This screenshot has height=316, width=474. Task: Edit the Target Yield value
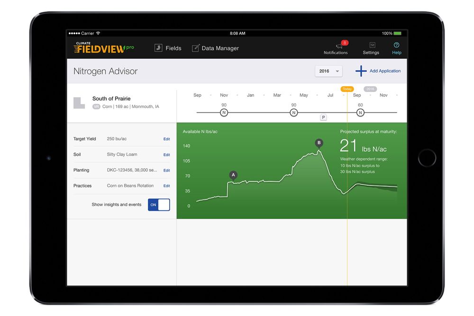click(x=166, y=139)
